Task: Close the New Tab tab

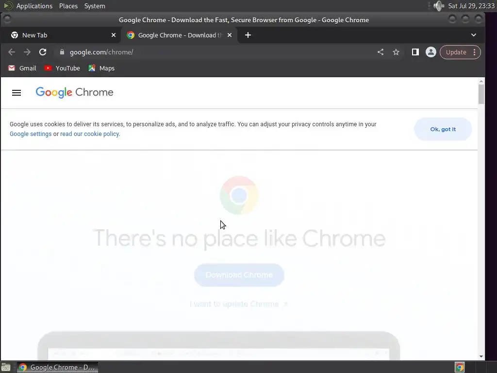Action: point(114,35)
